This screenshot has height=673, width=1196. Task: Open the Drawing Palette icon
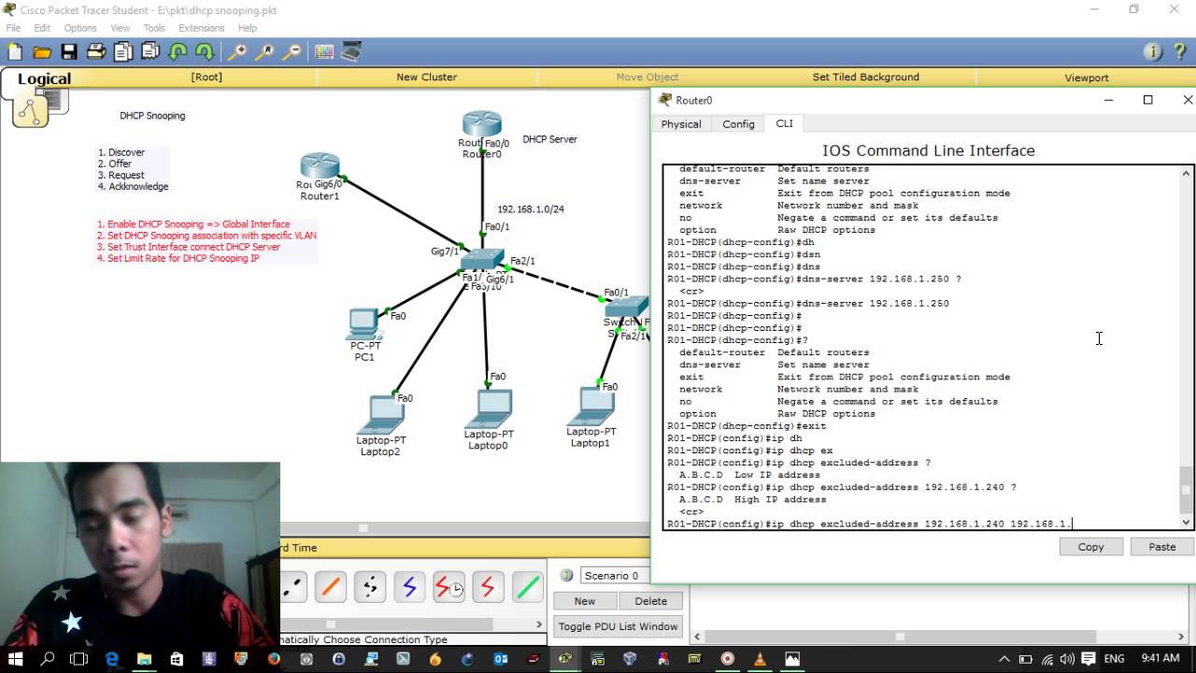pyautogui.click(x=324, y=52)
